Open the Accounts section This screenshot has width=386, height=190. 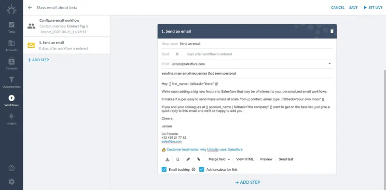point(11,46)
